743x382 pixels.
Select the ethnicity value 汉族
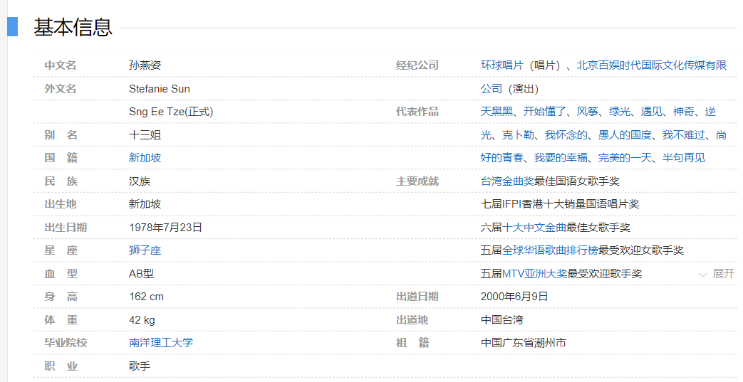[x=140, y=181]
